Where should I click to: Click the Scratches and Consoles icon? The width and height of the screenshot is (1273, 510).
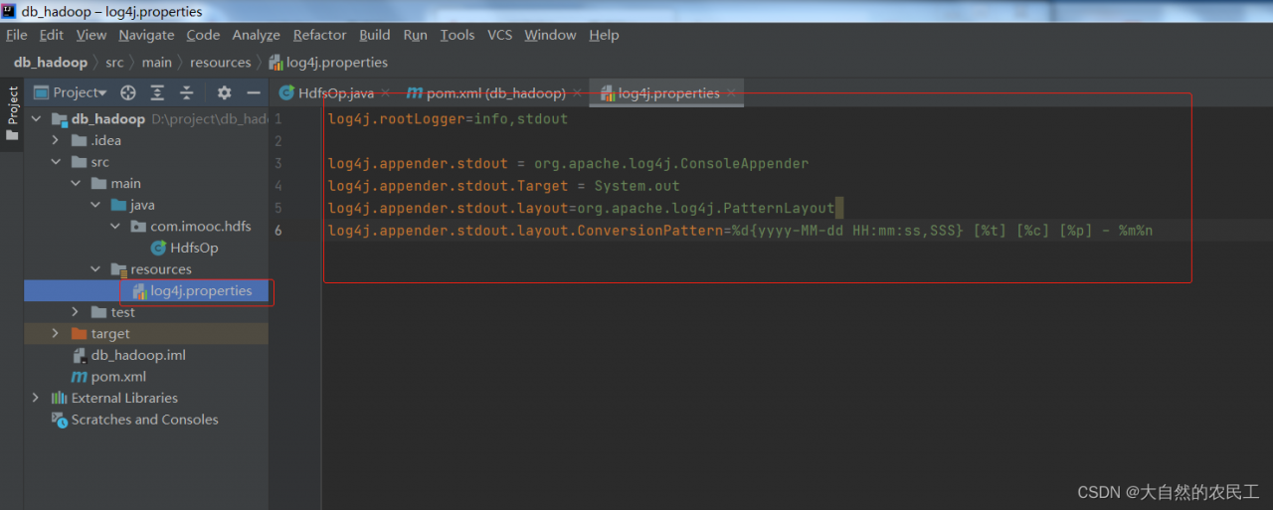pyautogui.click(x=59, y=420)
